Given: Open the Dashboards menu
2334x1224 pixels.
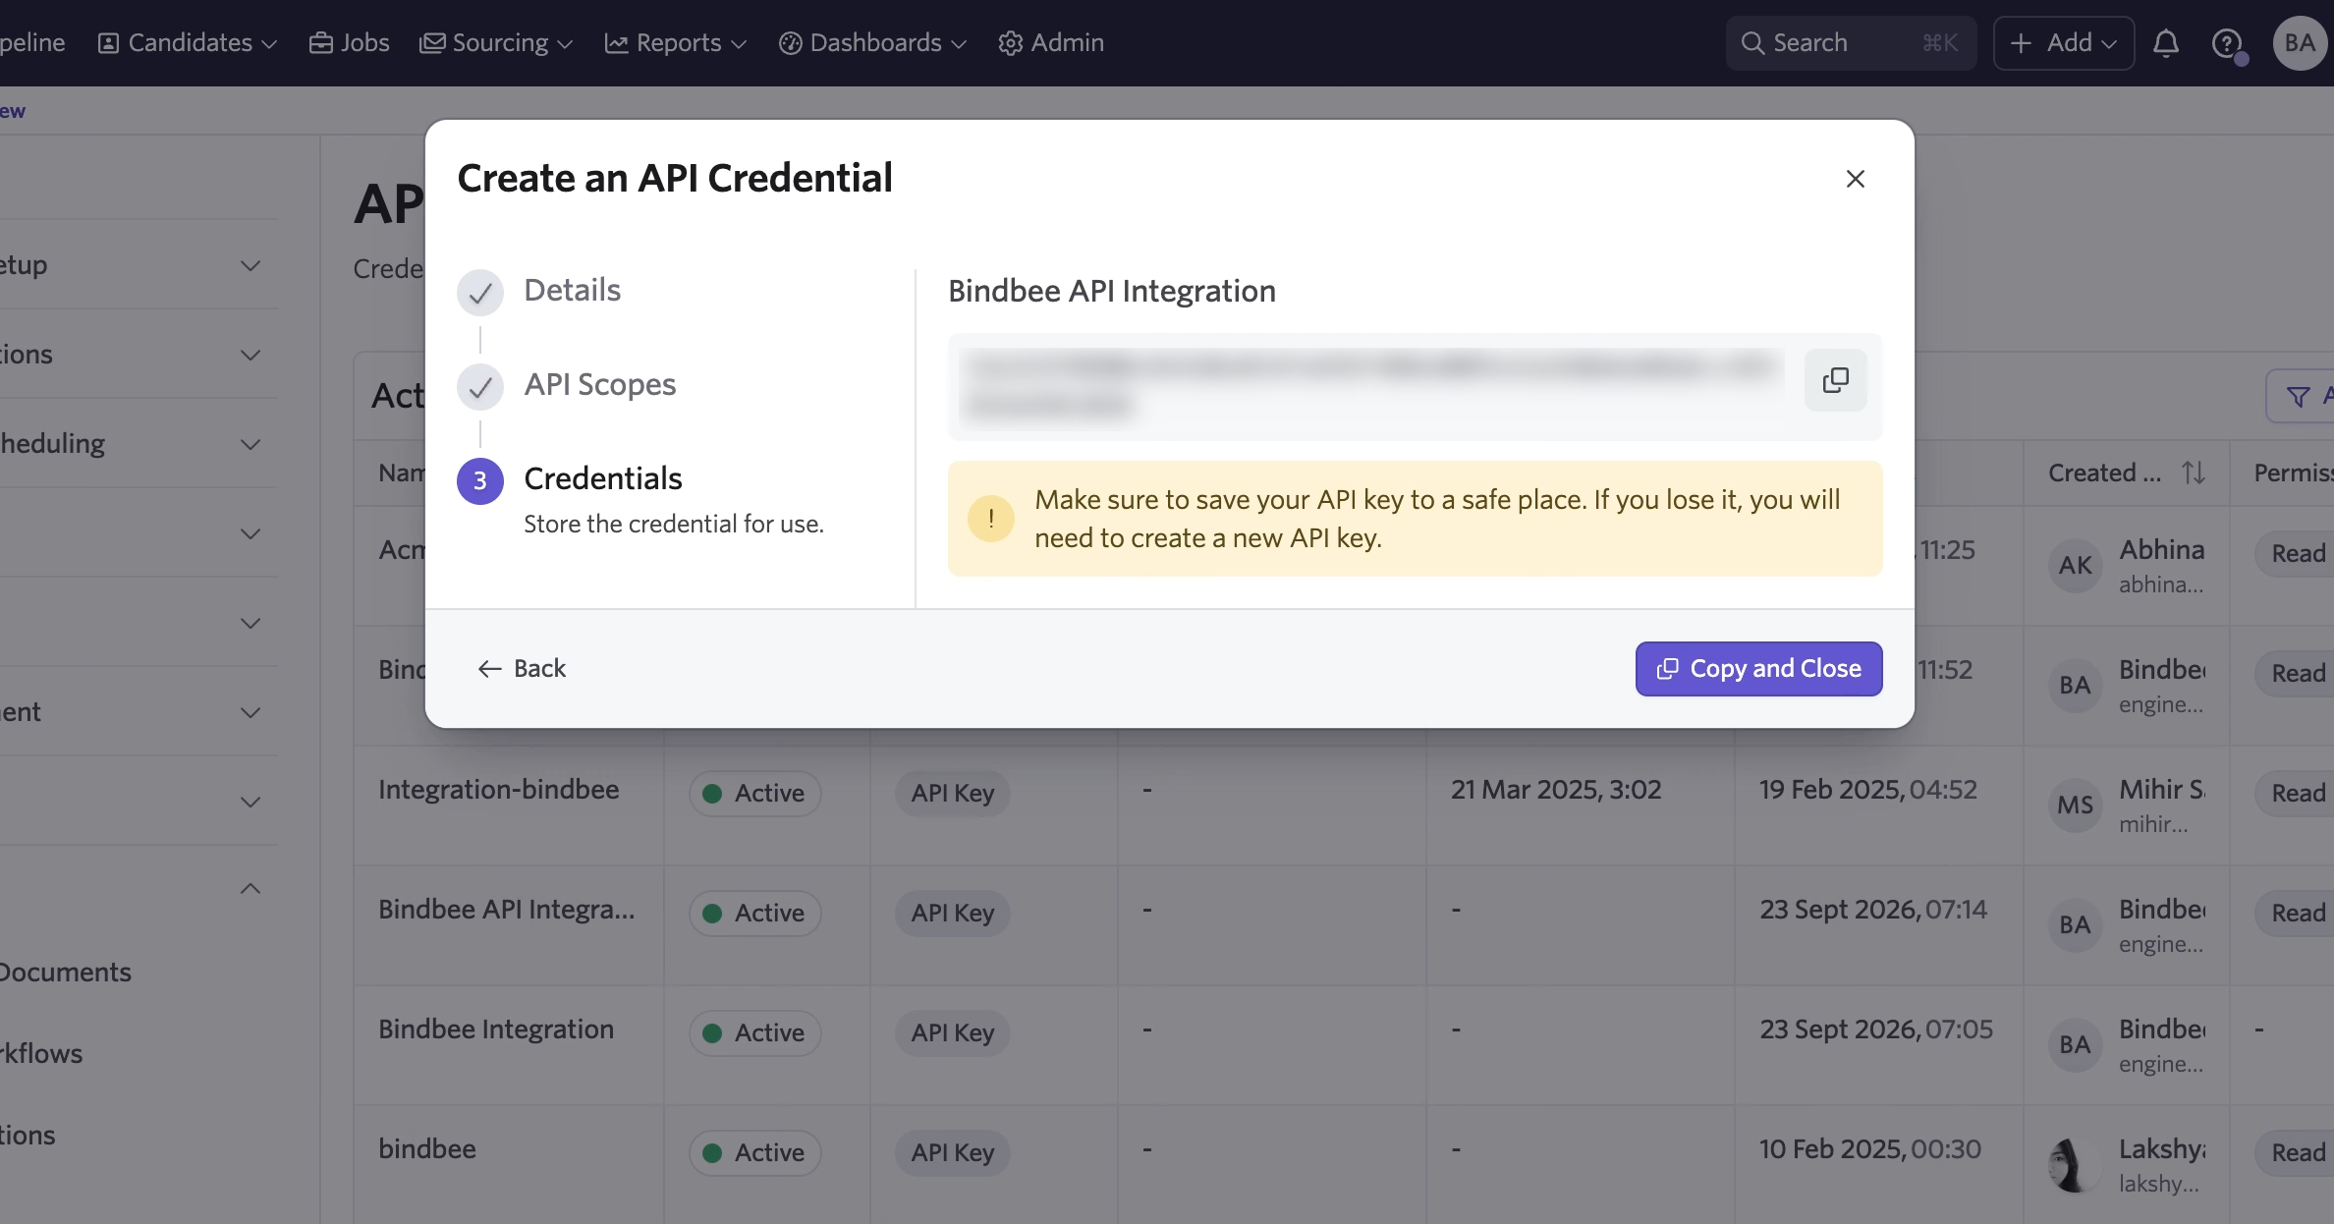Looking at the screenshot, I should [x=872, y=43].
